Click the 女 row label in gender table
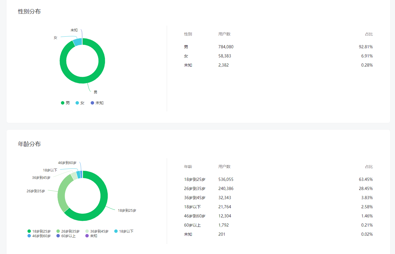 186,56
